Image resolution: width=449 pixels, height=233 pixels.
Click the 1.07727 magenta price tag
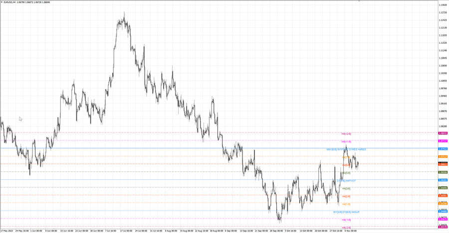(x=443, y=141)
